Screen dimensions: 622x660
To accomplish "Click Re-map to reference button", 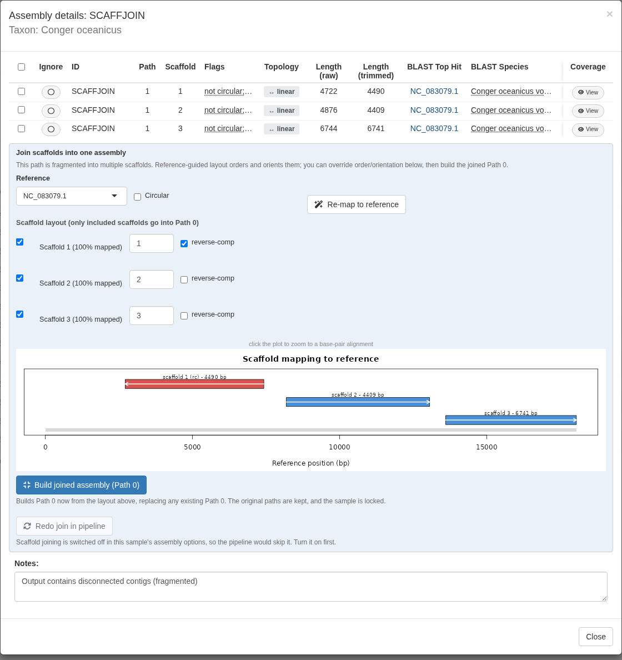I will coord(357,204).
